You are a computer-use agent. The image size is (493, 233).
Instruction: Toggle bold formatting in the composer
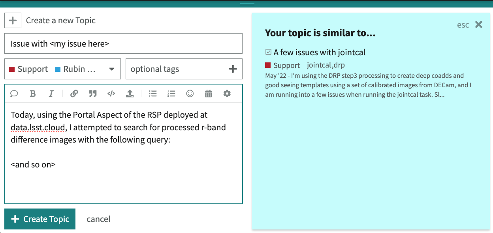32,94
